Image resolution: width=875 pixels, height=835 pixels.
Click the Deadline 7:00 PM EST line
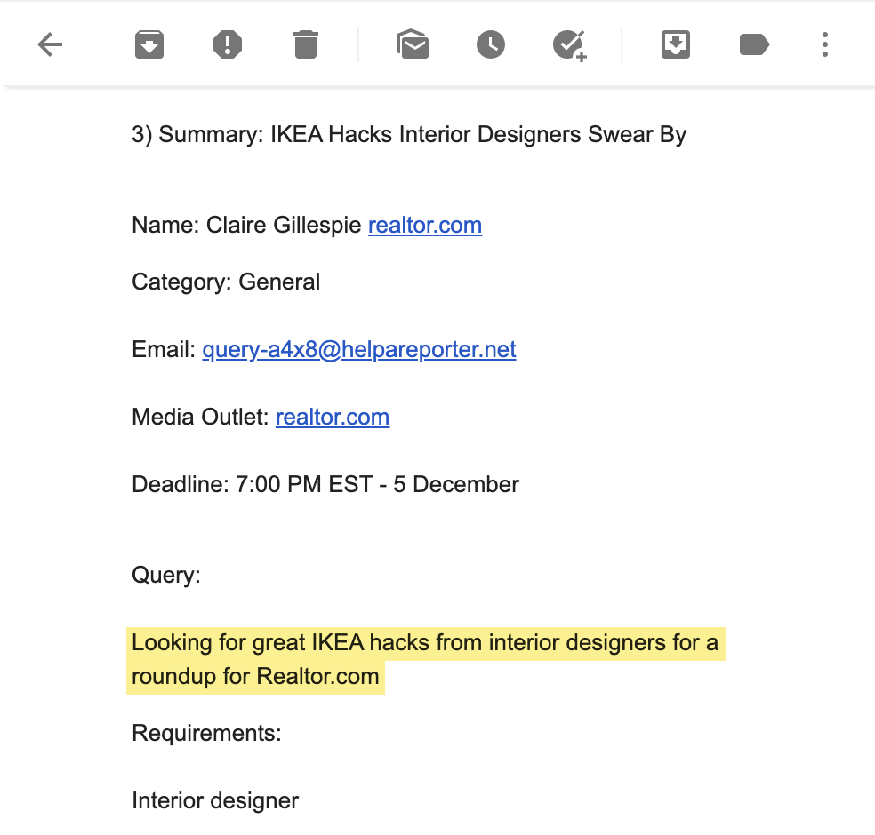(325, 485)
